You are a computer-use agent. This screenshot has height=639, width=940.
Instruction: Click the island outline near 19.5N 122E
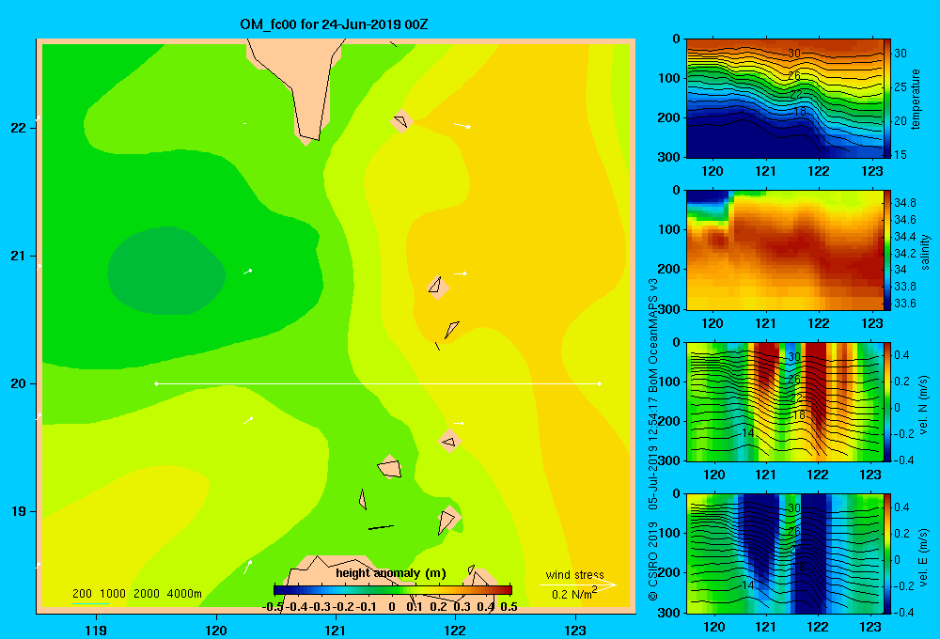pyautogui.click(x=449, y=442)
